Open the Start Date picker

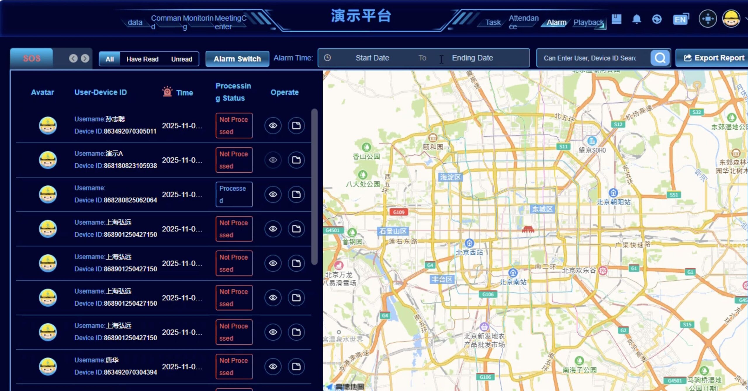coord(372,58)
